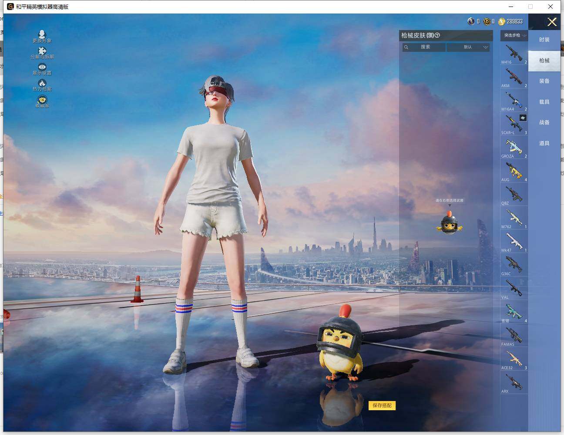Toggle 展示设置 eye display settings
564x435 pixels.
tap(42, 67)
